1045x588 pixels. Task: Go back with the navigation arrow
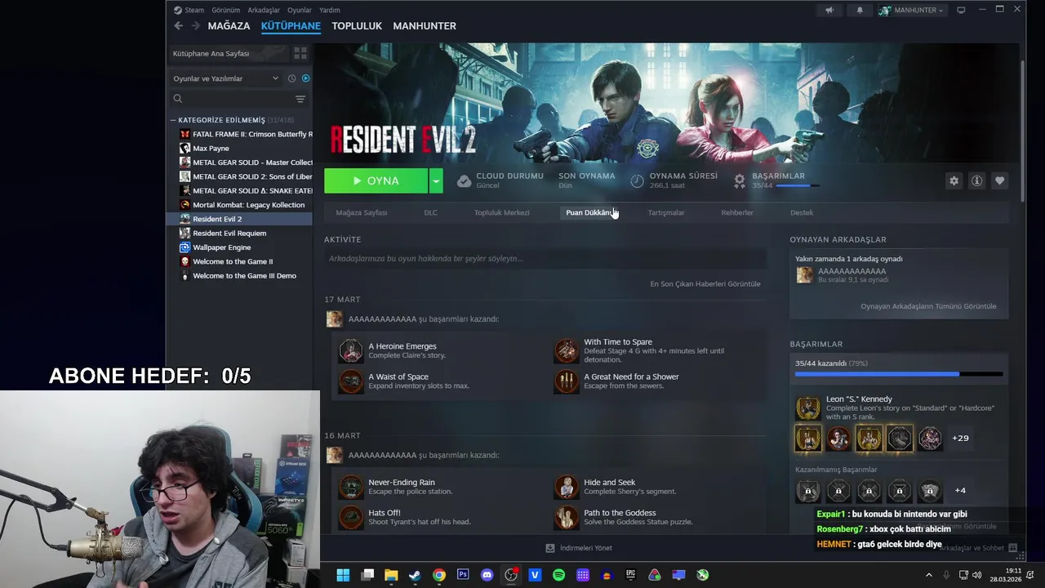(x=178, y=26)
